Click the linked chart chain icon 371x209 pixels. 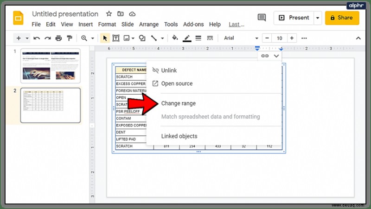click(x=265, y=56)
